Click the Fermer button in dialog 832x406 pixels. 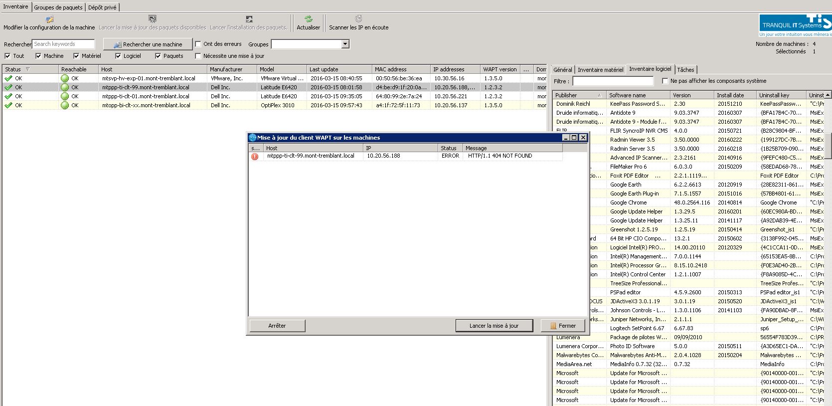point(564,326)
